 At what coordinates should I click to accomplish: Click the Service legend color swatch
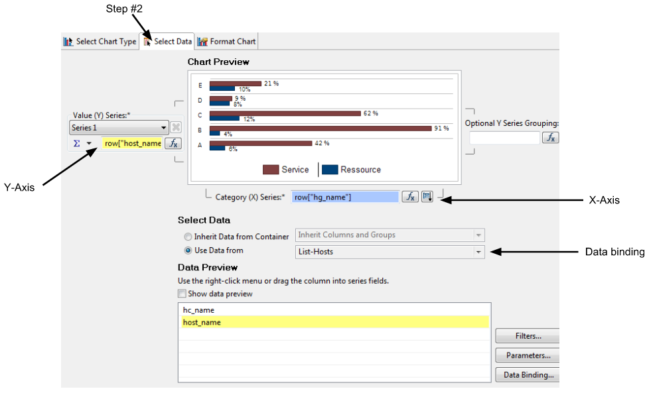[271, 170]
